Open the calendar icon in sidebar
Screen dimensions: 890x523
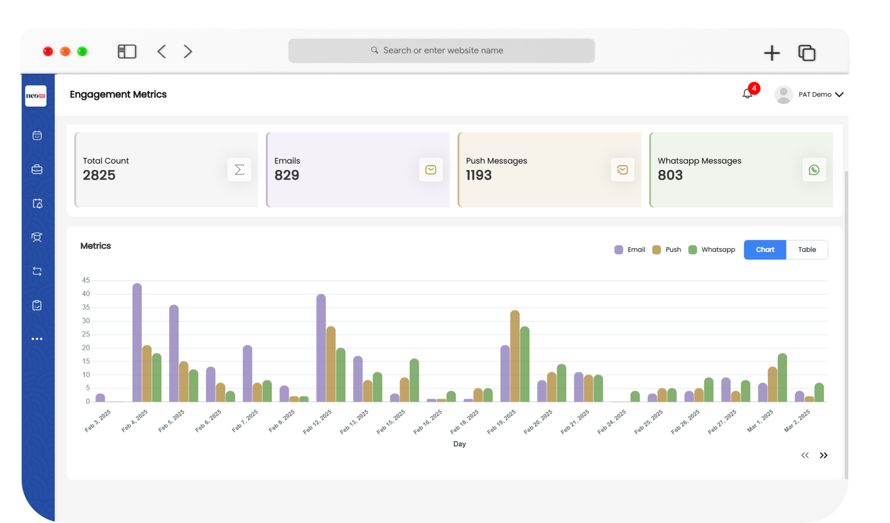[x=37, y=135]
